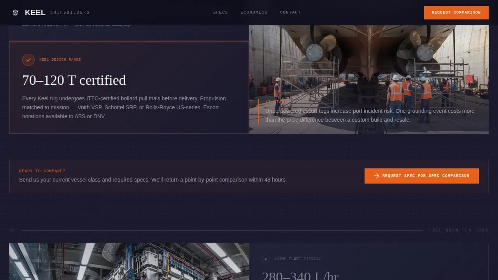Click the Fuel Burn Per Hour section label
The height and width of the screenshot is (280, 498).
(x=458, y=230)
